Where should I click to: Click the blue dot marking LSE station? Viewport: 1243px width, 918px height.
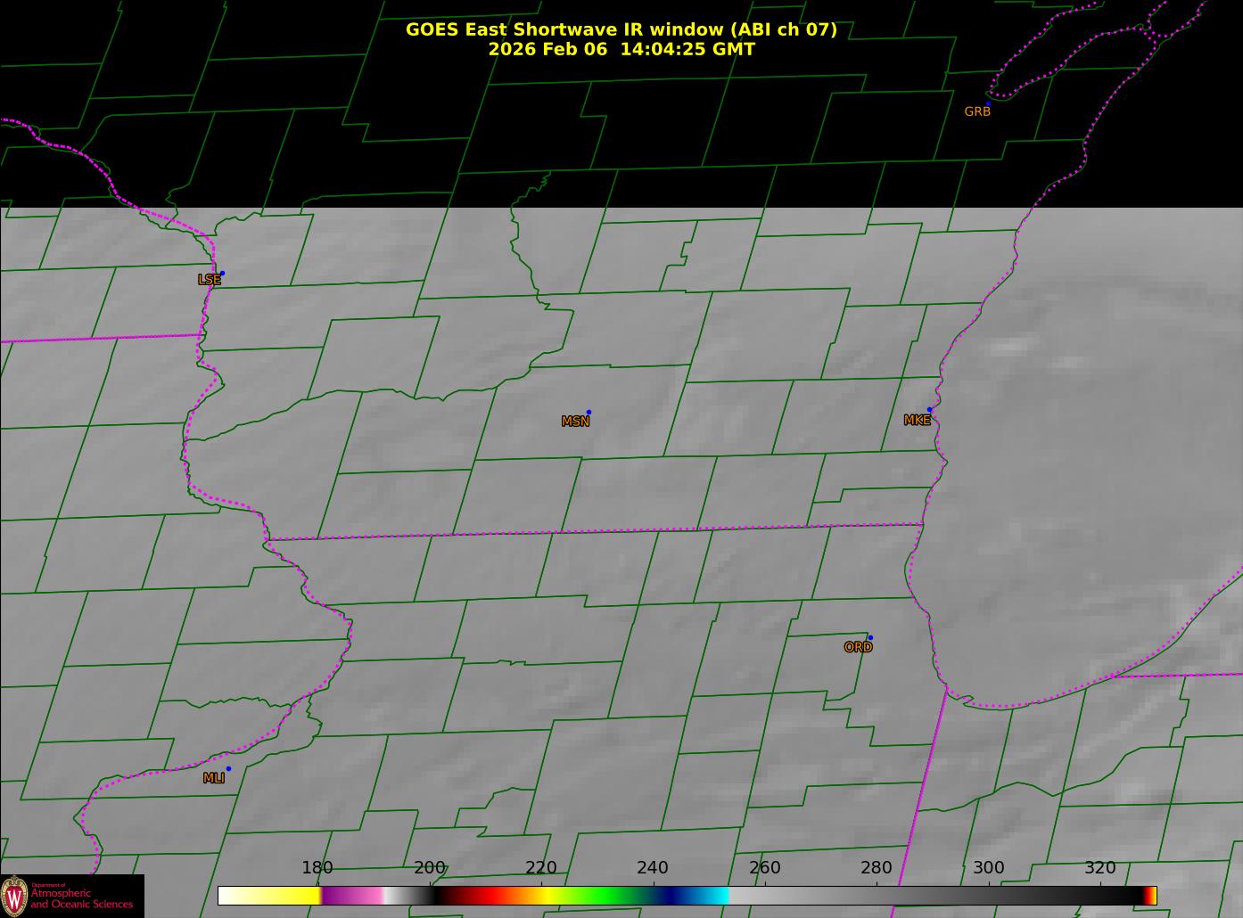[x=222, y=273]
